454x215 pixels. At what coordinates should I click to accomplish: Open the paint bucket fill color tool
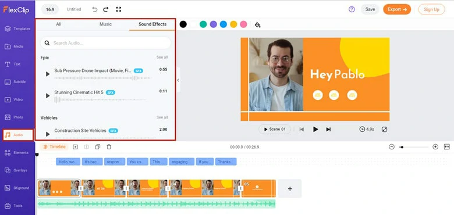click(x=257, y=24)
